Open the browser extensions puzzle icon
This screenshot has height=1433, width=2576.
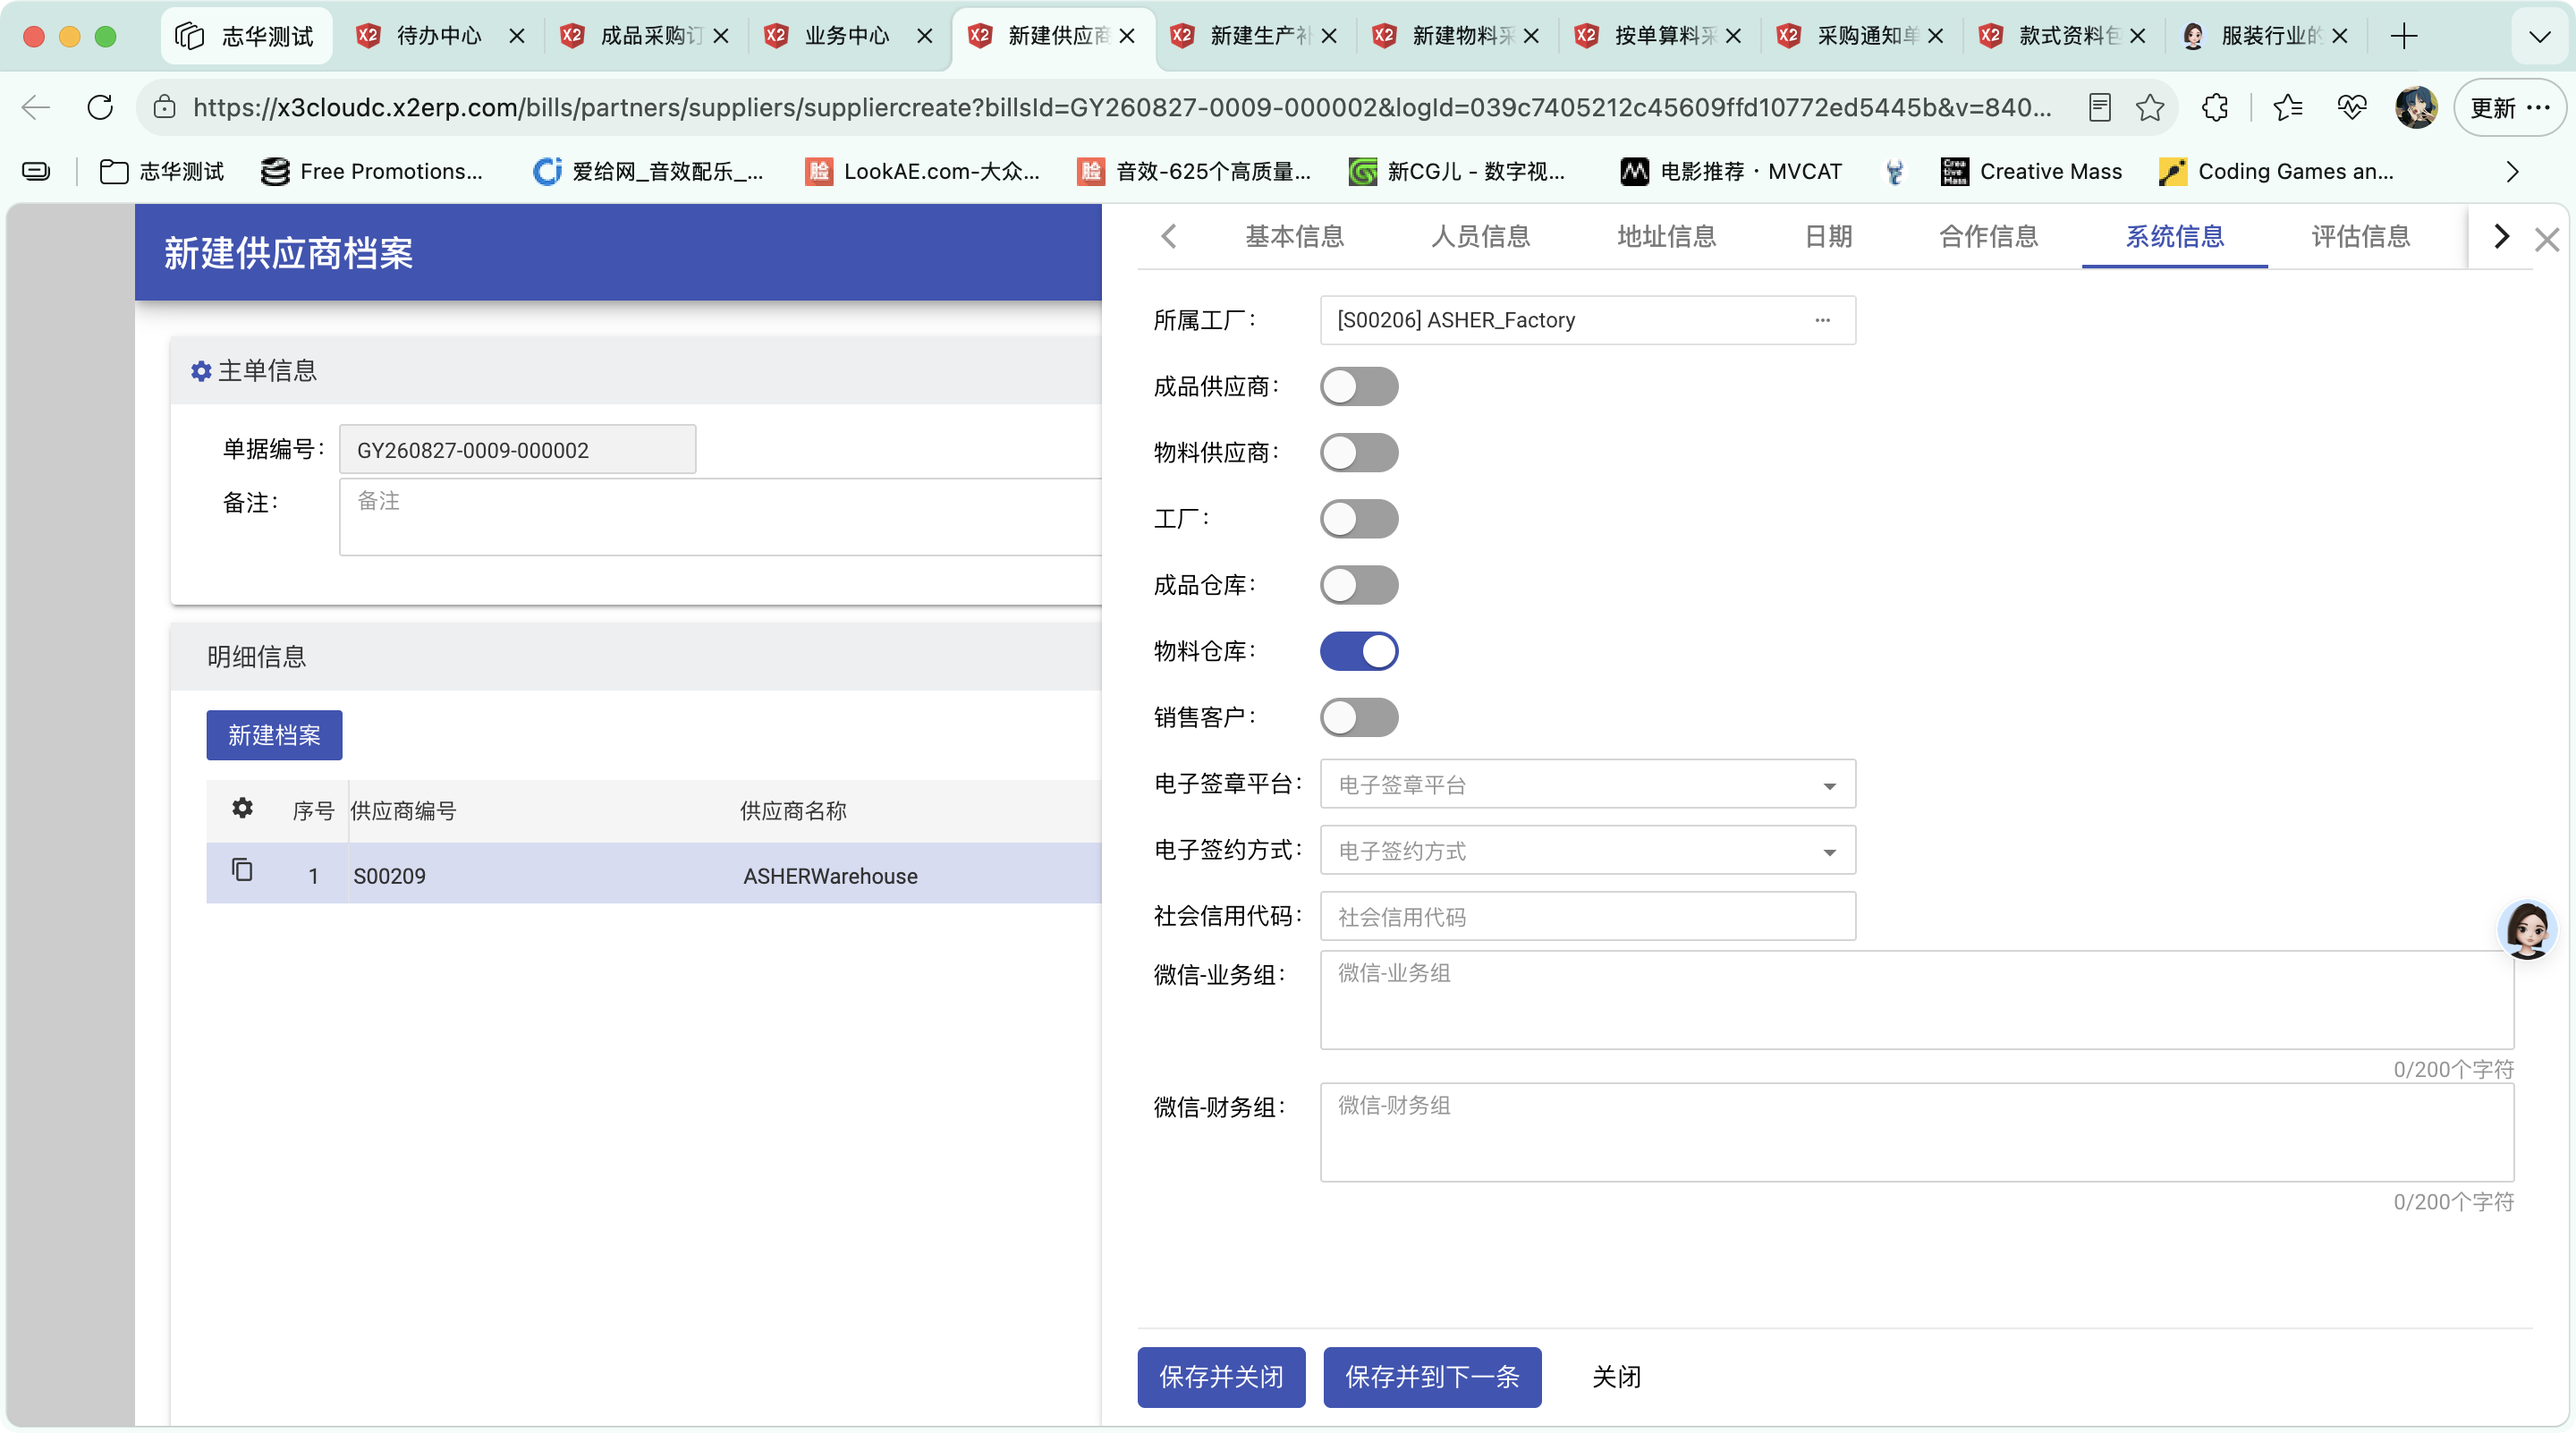[x=2215, y=107]
